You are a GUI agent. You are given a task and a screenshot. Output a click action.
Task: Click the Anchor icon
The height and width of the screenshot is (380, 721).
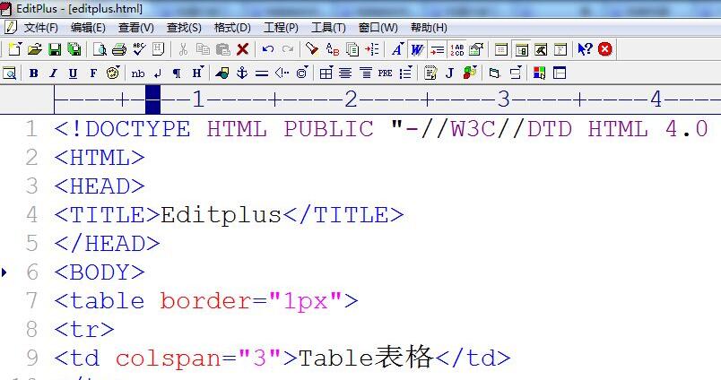point(242,73)
